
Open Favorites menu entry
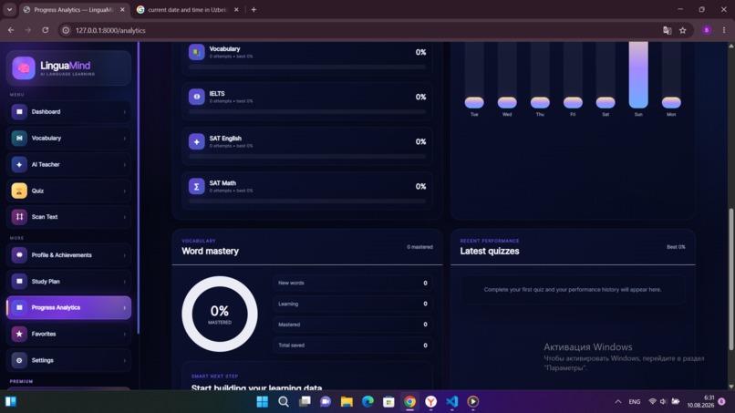(69, 334)
